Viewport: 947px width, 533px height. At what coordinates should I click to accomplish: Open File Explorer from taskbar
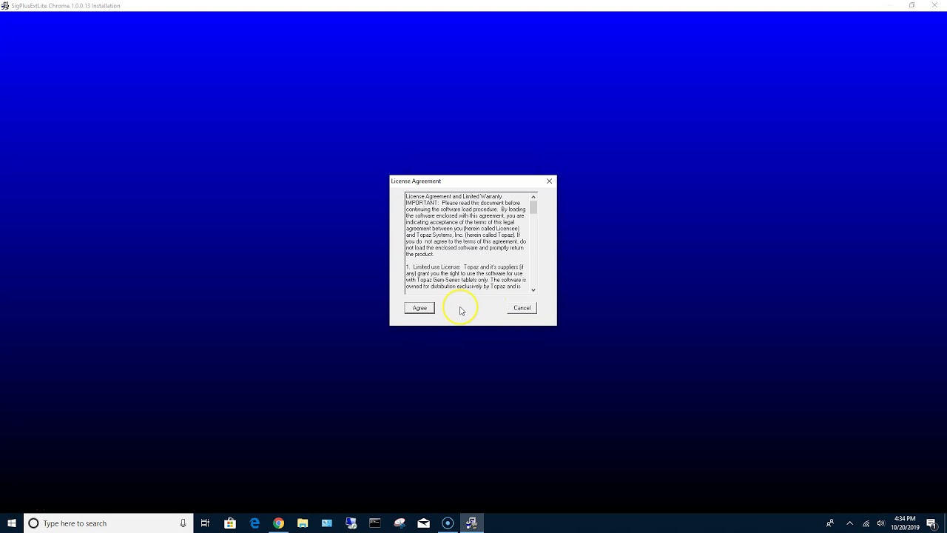(x=303, y=523)
